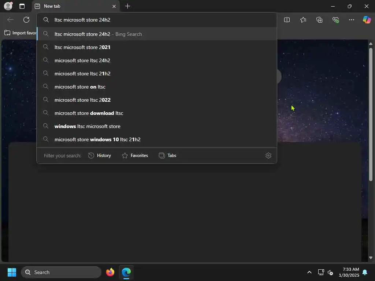Refresh the page

click(x=26, y=20)
